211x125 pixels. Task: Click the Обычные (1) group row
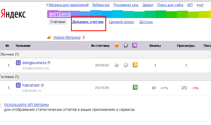(105, 54)
